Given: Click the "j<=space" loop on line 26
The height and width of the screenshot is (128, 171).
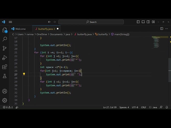Looking at the screenshot, I should (x=61, y=71).
